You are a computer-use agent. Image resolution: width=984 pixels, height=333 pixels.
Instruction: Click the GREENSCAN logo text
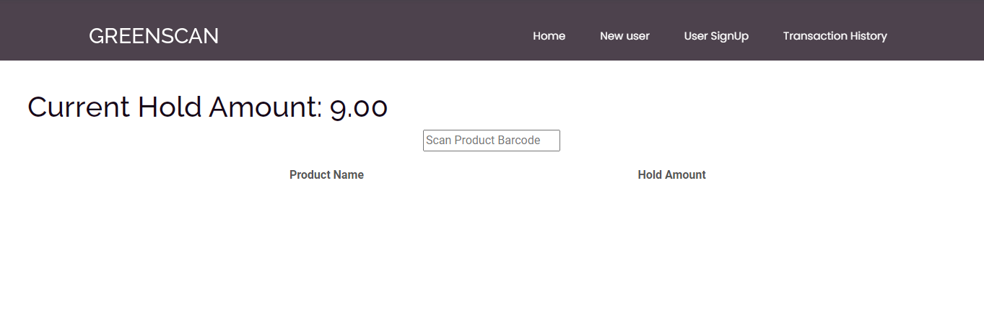[154, 36]
